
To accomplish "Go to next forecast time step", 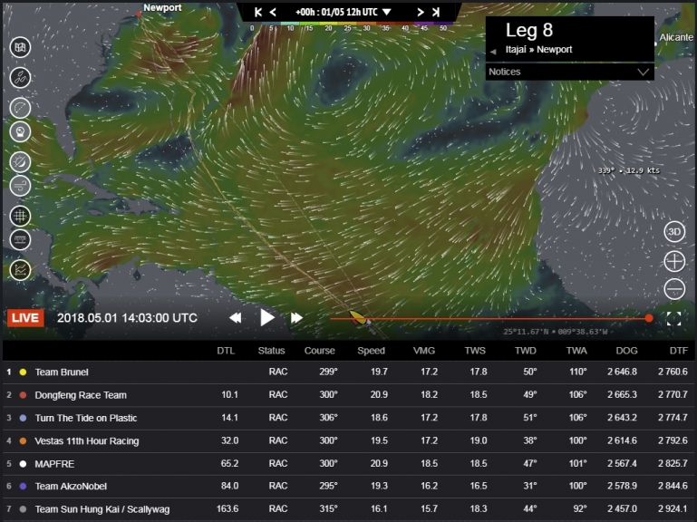I will point(420,13).
